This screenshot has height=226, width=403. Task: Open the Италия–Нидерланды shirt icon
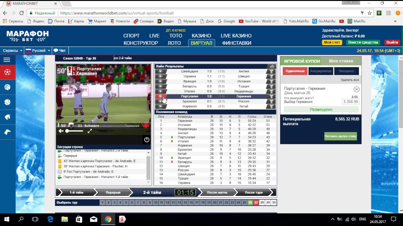(271, 91)
